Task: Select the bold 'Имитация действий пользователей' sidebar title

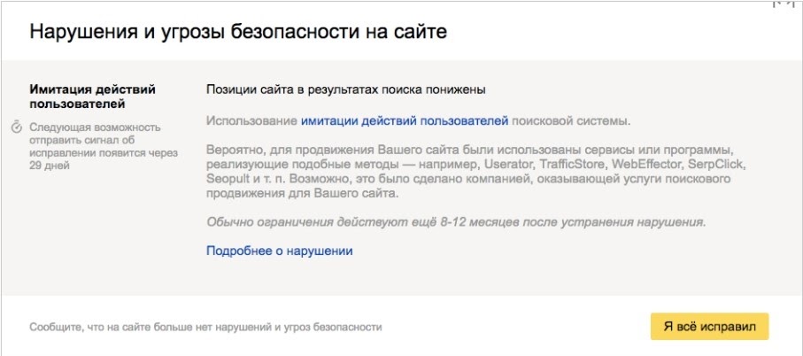Action: click(92, 97)
